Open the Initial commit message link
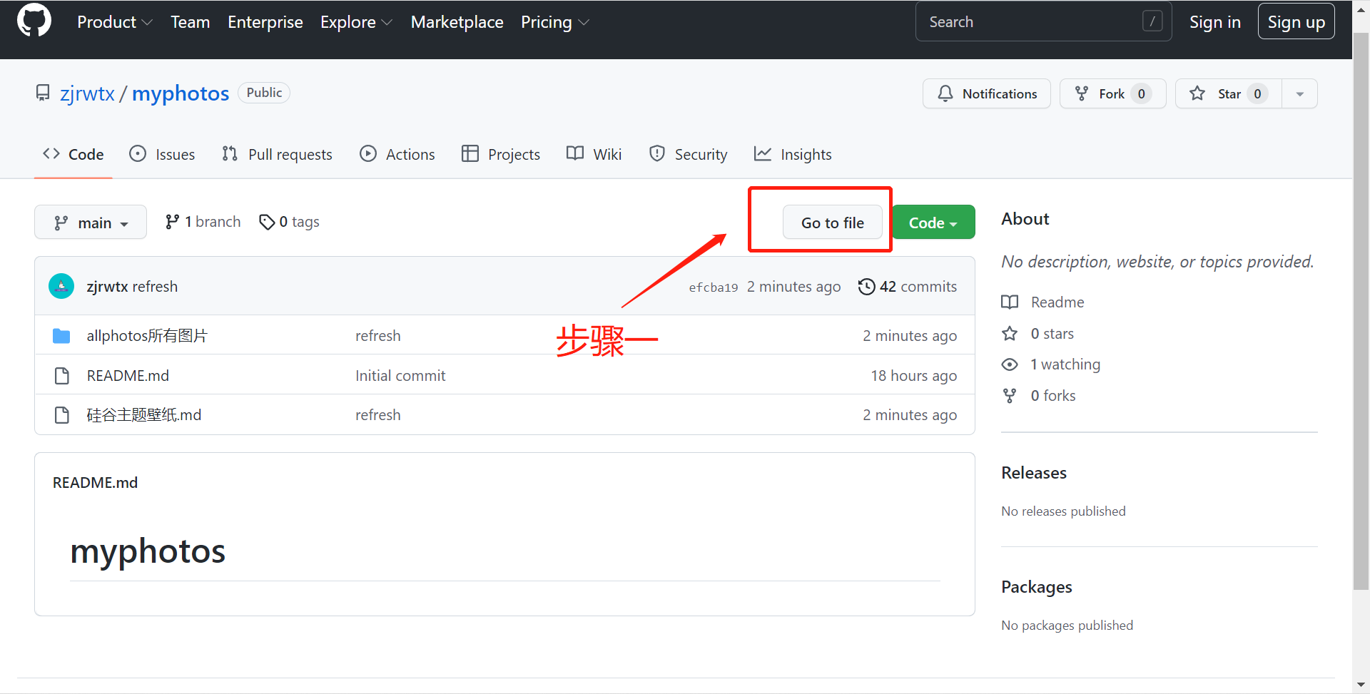This screenshot has height=694, width=1370. [x=400, y=376]
